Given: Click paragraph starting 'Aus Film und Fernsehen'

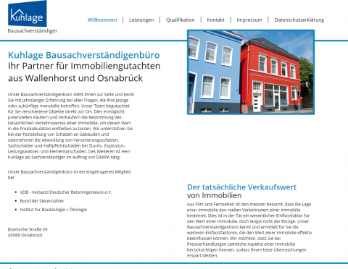Looking at the screenshot, I should (249, 230).
